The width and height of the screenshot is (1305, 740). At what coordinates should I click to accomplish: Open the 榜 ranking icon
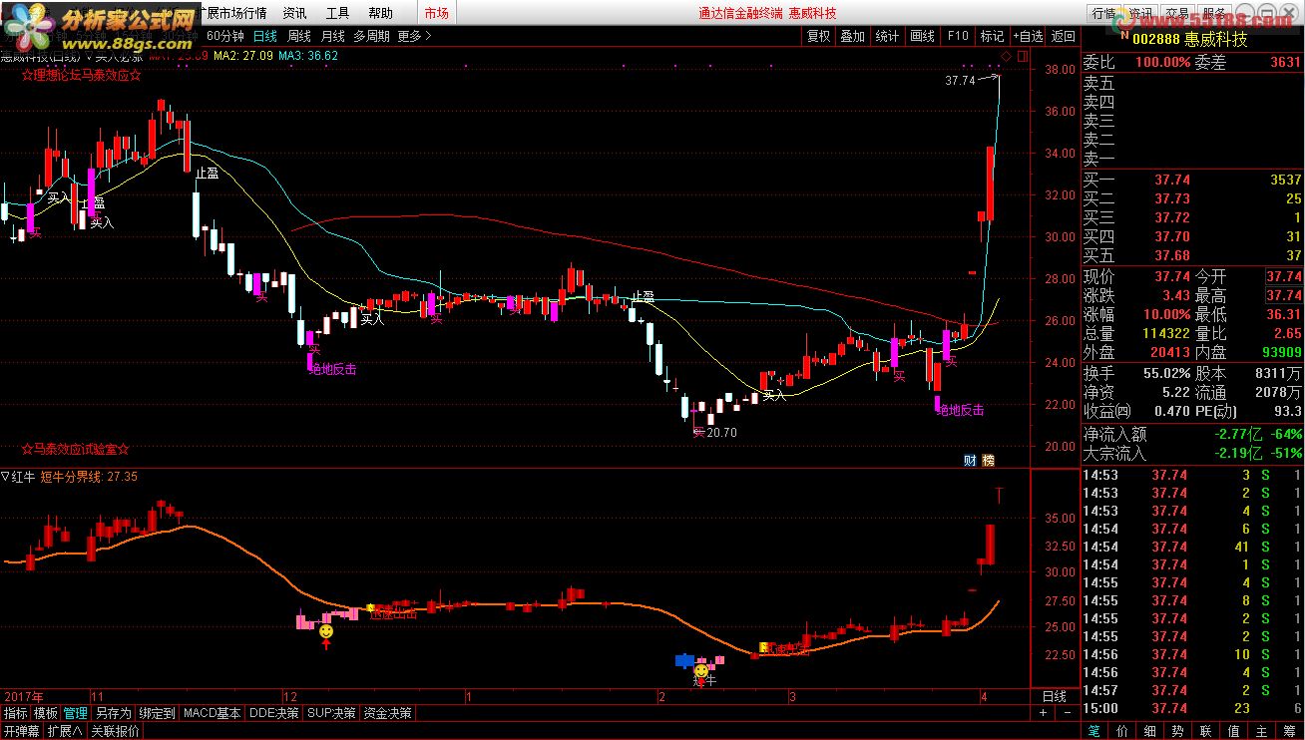pos(988,460)
